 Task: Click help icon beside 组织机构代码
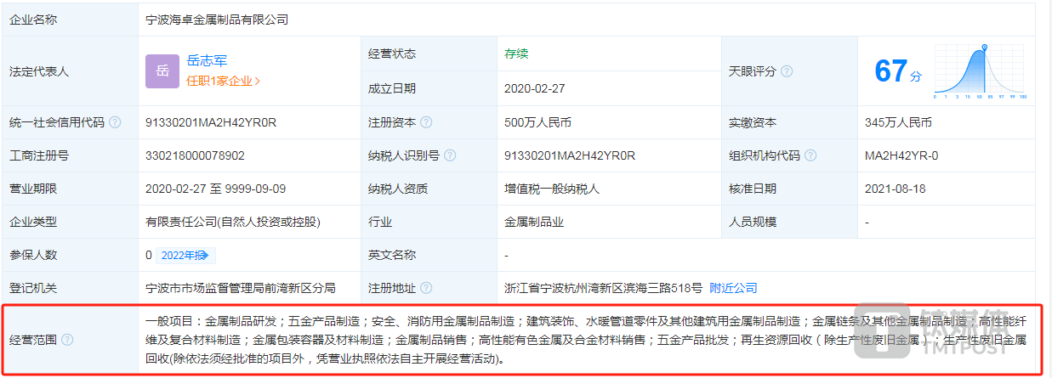click(810, 155)
